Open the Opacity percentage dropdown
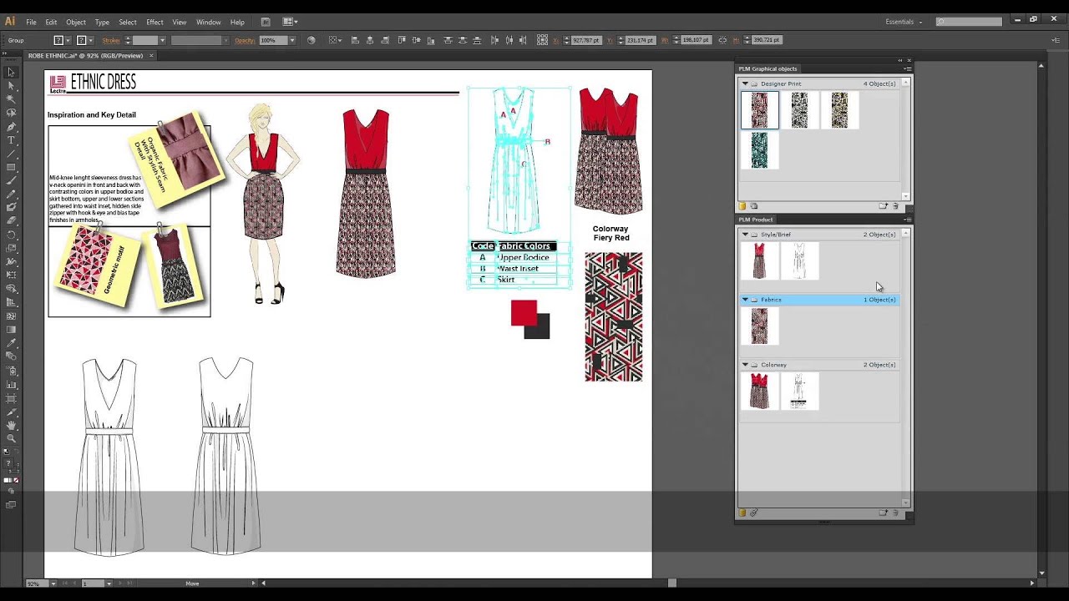 tap(294, 40)
